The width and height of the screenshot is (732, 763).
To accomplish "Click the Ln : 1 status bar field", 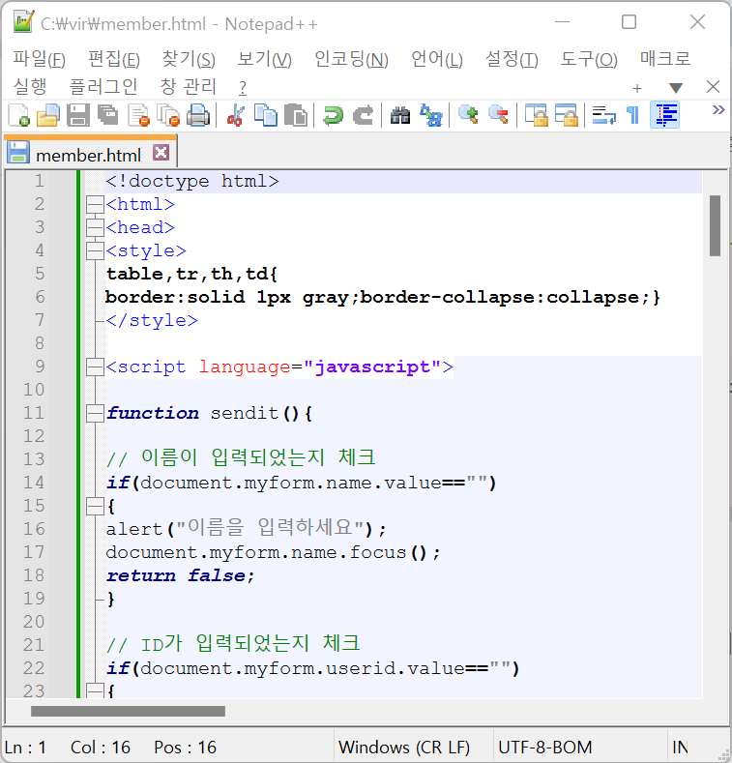I will [x=25, y=747].
